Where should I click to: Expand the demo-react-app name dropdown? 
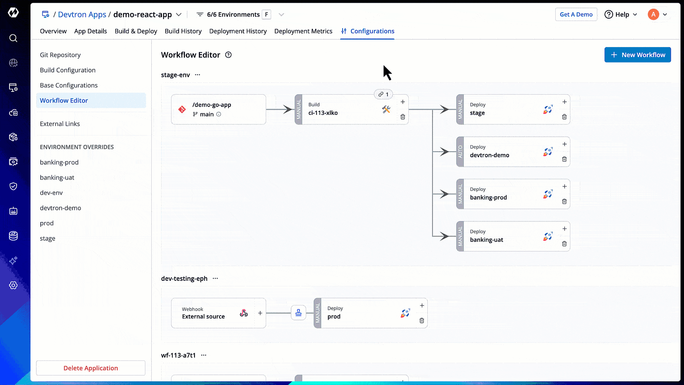click(179, 15)
